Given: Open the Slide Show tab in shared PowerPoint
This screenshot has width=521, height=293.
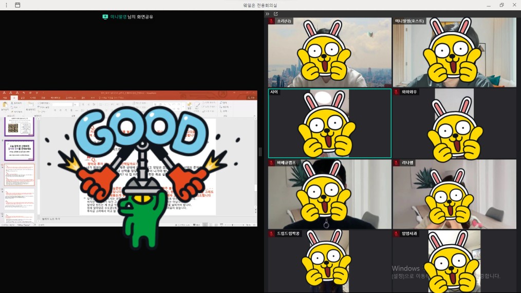Looking at the screenshot, I should (70, 98).
